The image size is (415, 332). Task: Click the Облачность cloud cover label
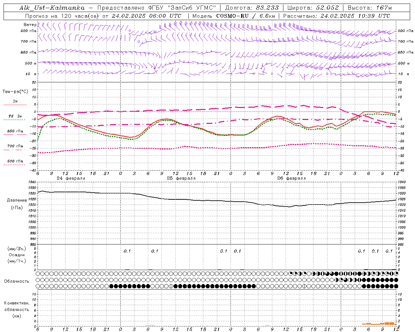coord(17,281)
